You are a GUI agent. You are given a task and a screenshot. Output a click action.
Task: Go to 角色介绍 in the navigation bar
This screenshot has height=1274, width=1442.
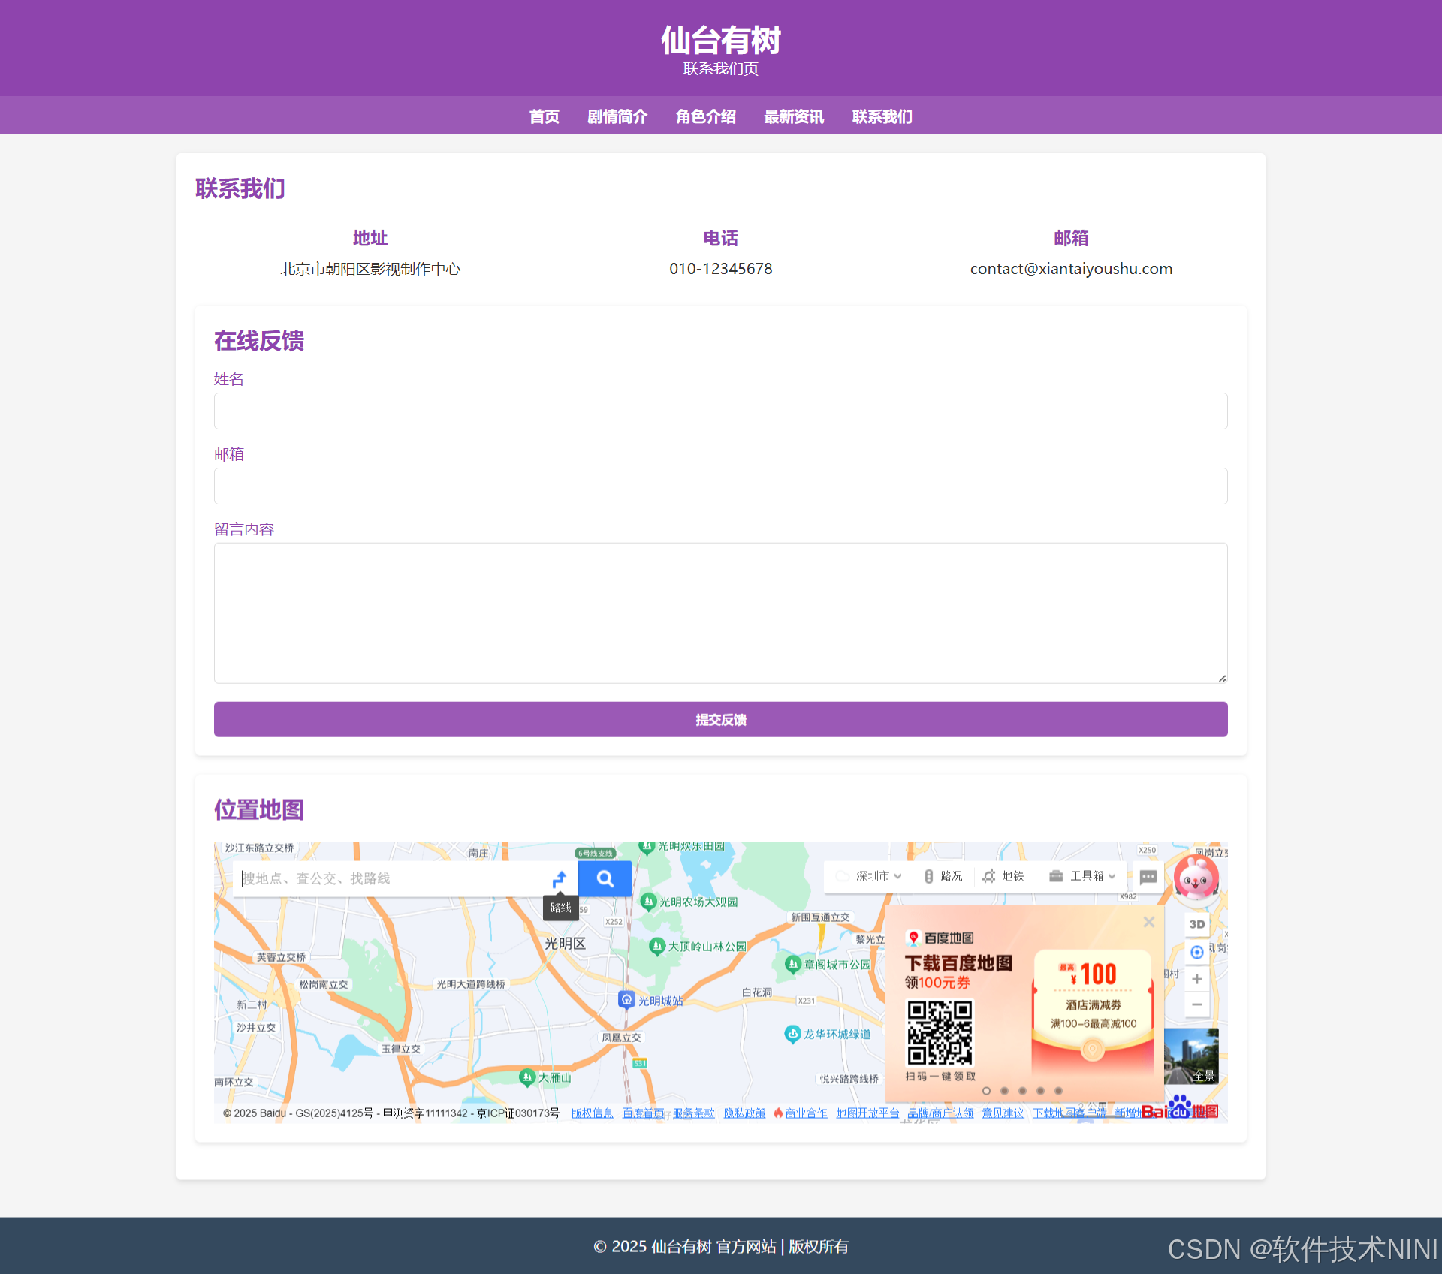[x=705, y=116]
